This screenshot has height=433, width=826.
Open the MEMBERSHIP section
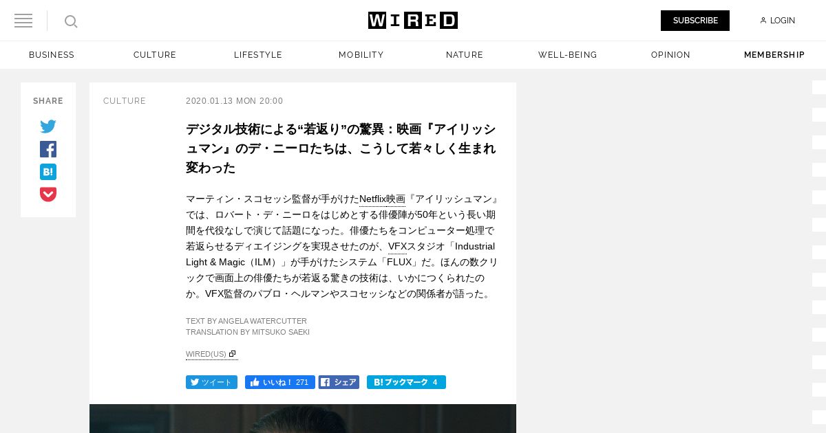774,55
